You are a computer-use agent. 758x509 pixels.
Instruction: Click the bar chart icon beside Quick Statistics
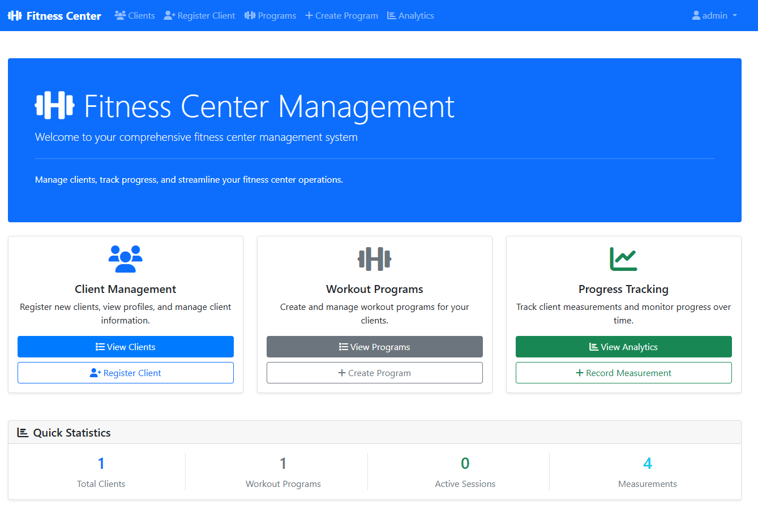click(x=23, y=433)
